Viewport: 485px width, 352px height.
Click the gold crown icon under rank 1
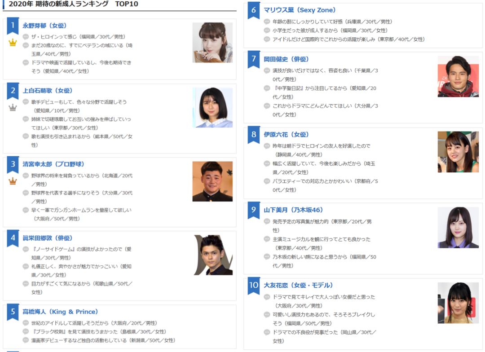click(13, 42)
